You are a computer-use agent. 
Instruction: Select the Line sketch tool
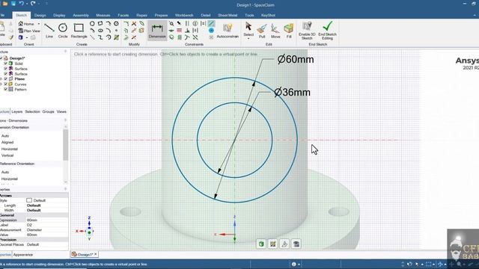49,31
